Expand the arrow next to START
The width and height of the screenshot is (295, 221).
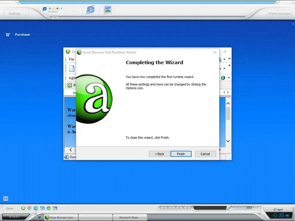click(x=39, y=218)
